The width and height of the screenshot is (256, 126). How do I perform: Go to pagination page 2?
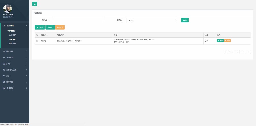(x=234, y=52)
